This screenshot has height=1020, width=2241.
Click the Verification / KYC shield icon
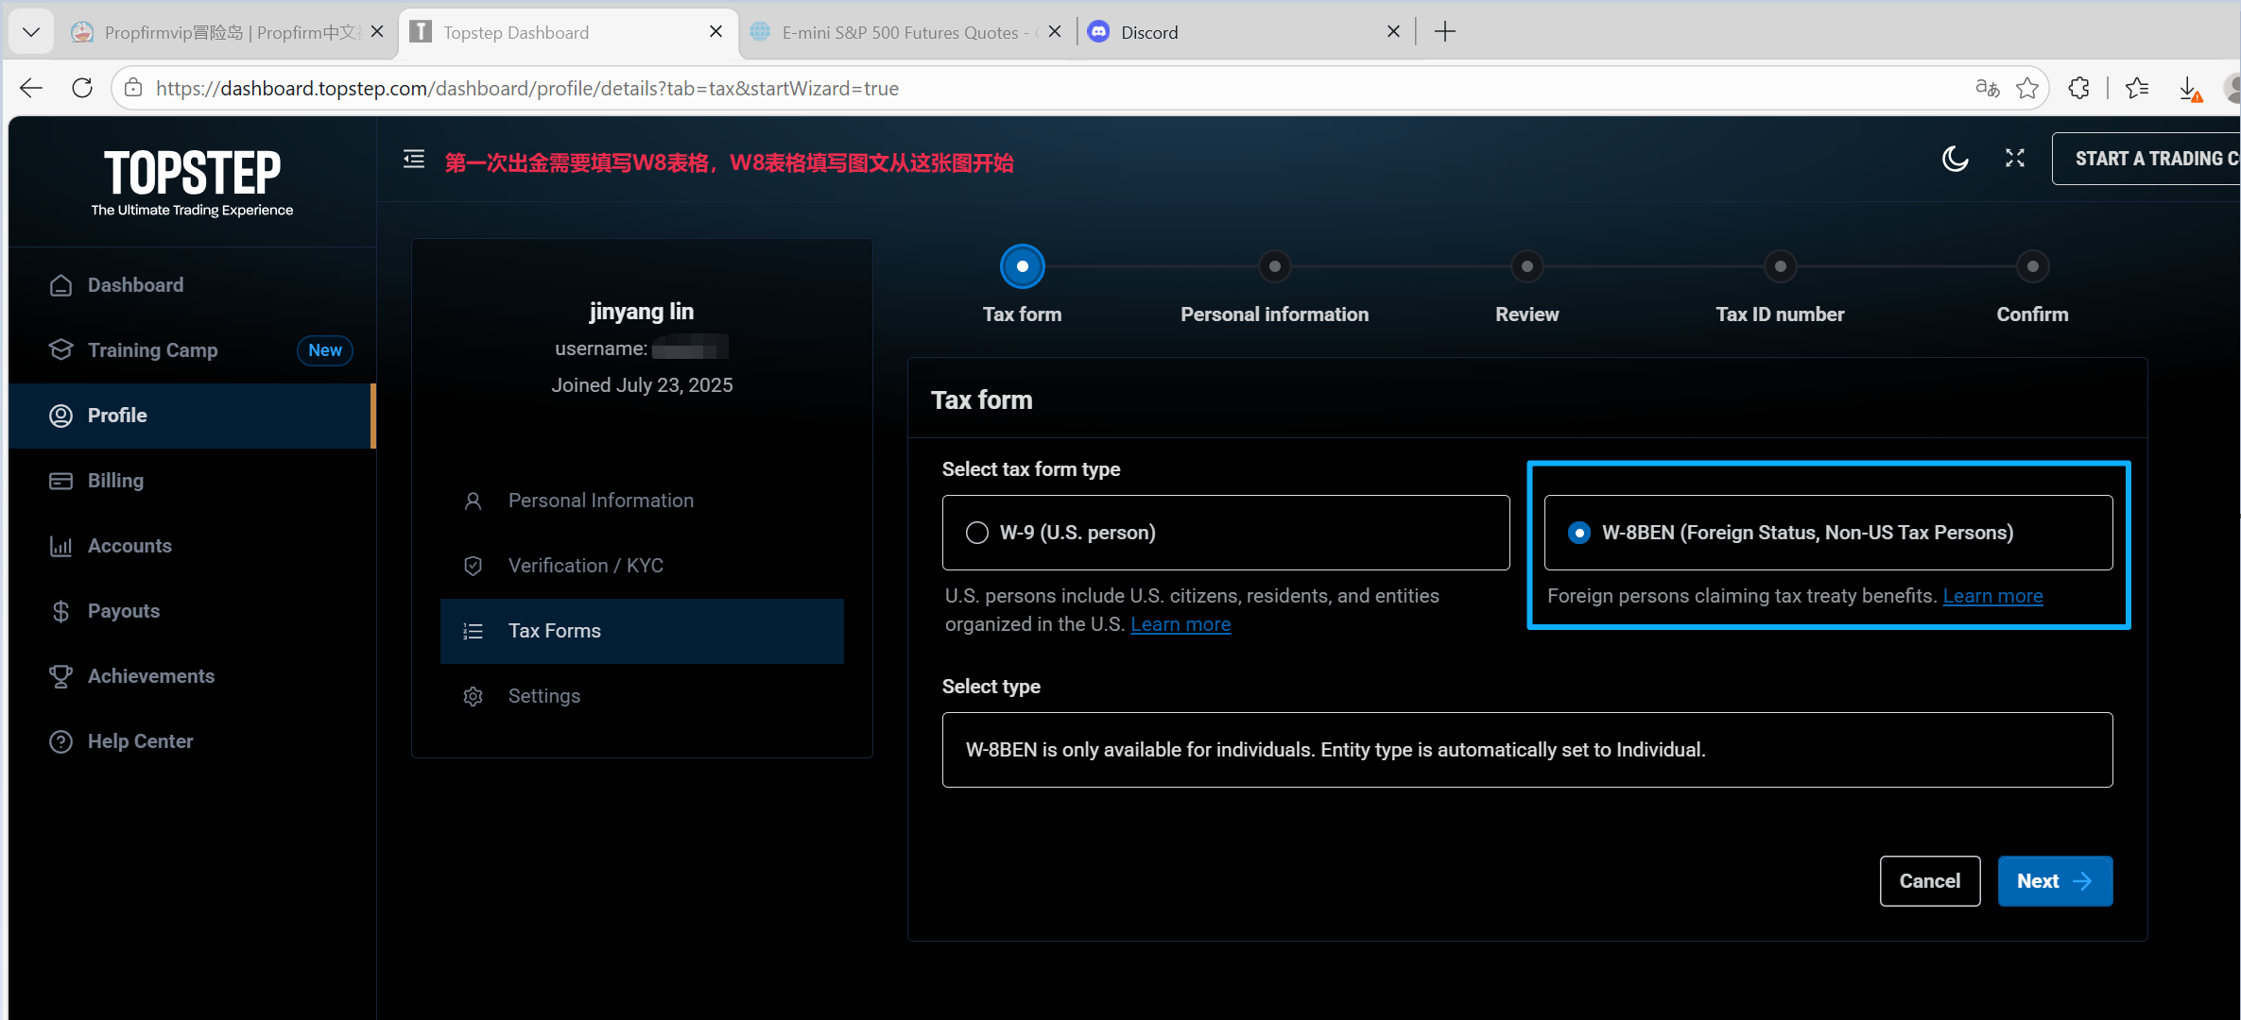474,566
